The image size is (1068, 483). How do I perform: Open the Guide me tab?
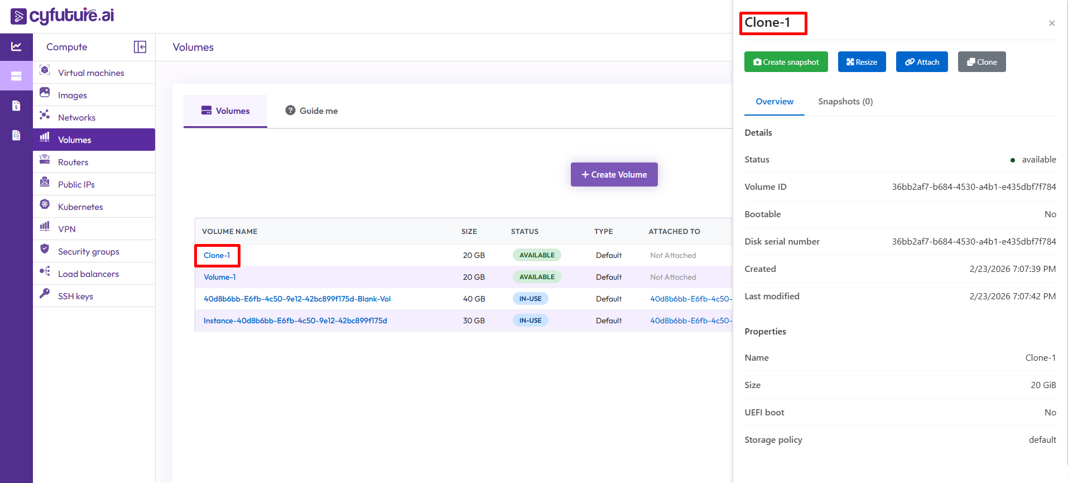click(x=312, y=111)
